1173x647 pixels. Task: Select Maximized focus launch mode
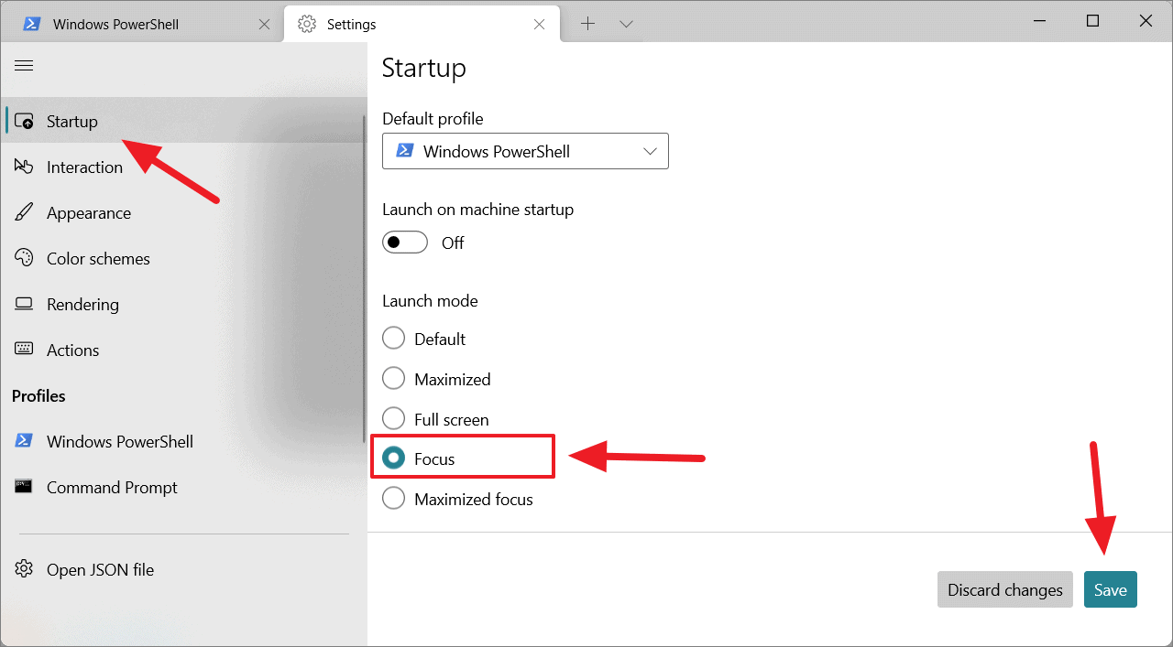point(393,498)
